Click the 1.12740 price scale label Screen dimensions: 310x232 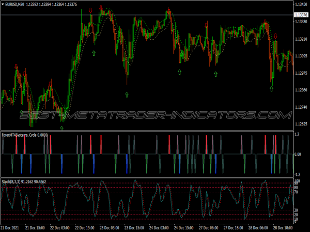pos(301,107)
